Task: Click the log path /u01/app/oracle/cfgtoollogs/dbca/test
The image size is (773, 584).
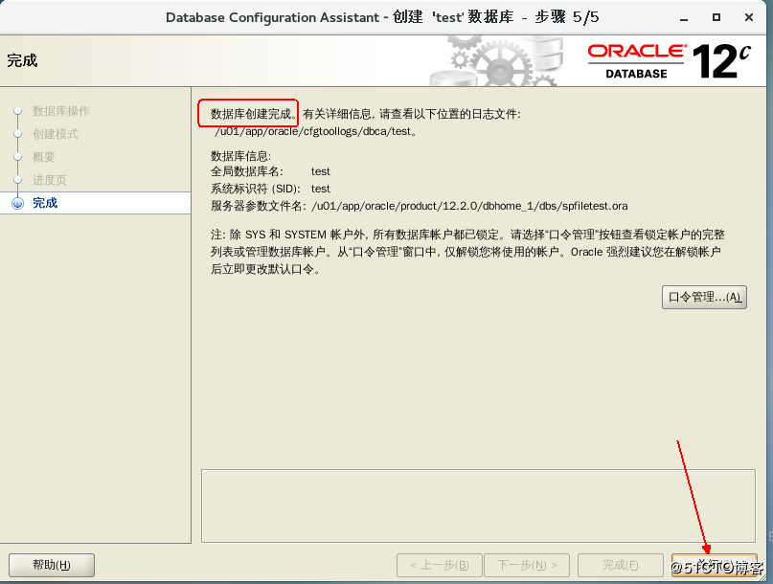Action: pos(313,131)
